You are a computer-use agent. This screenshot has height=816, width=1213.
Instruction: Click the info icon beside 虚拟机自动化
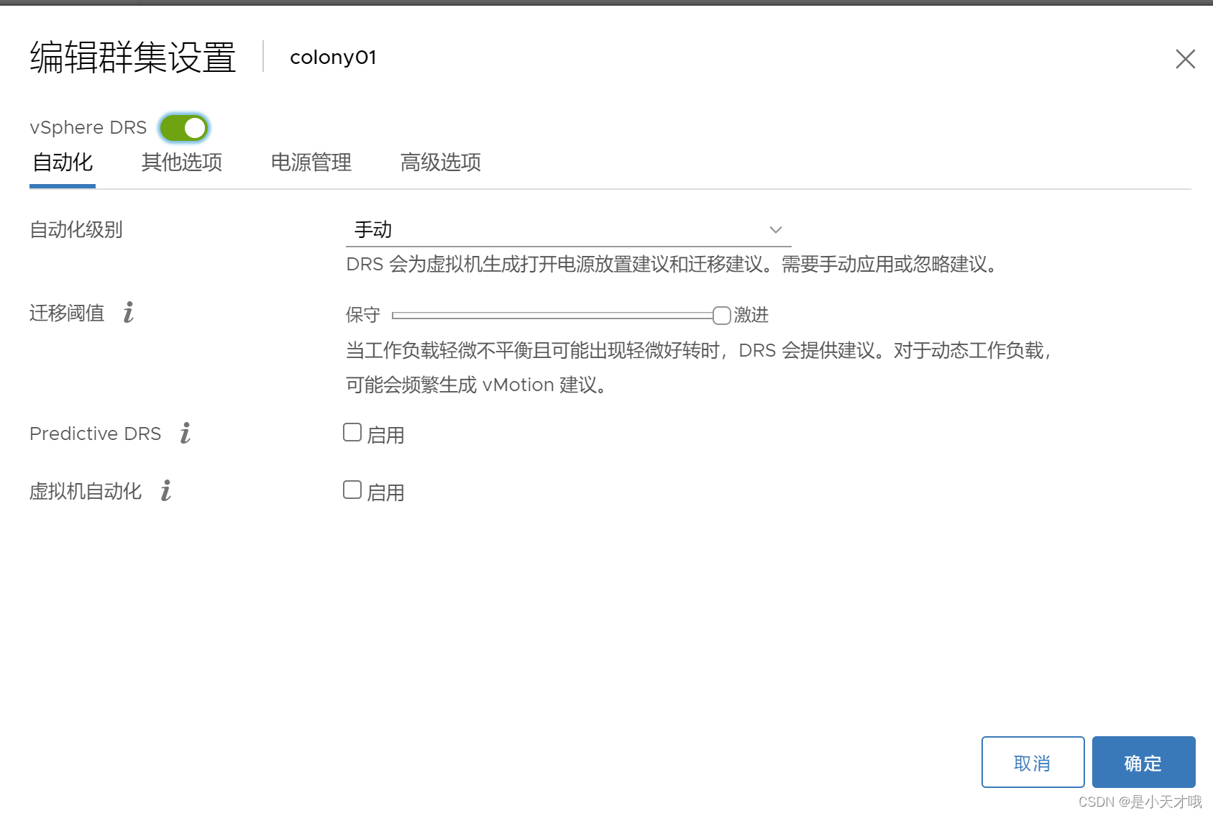165,491
